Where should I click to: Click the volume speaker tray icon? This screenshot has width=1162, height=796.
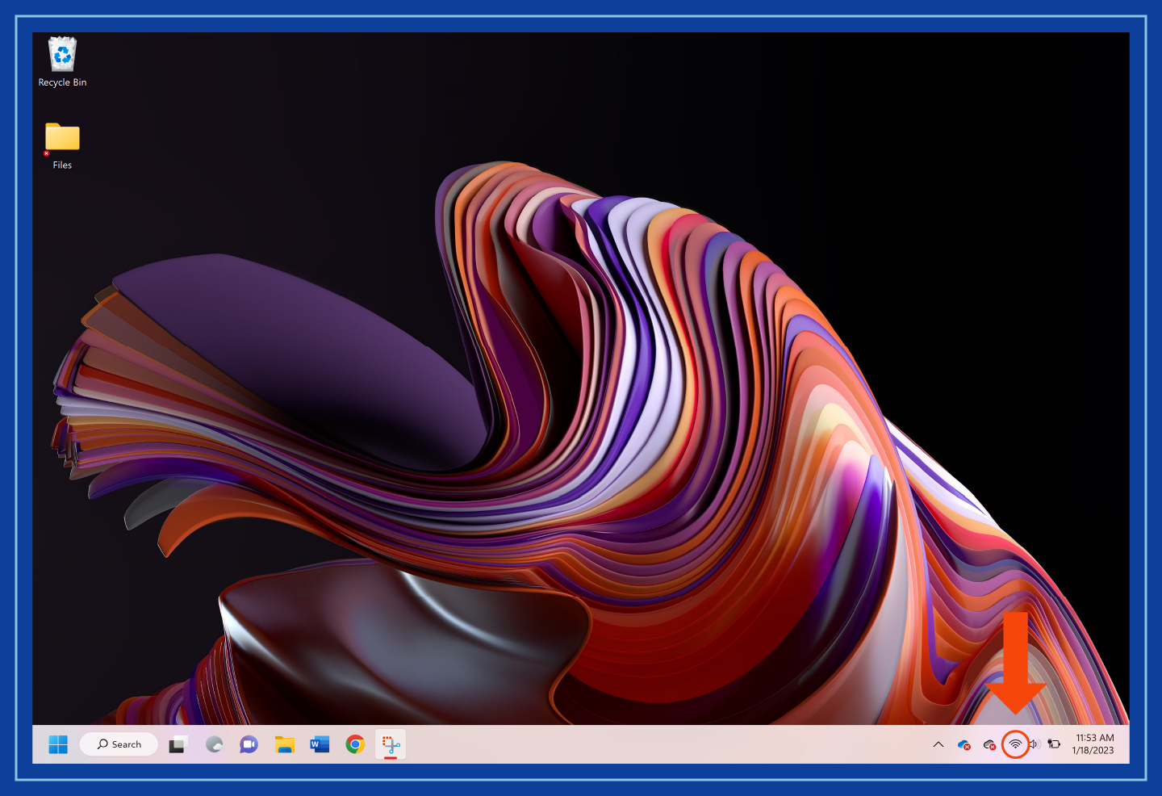(1035, 744)
